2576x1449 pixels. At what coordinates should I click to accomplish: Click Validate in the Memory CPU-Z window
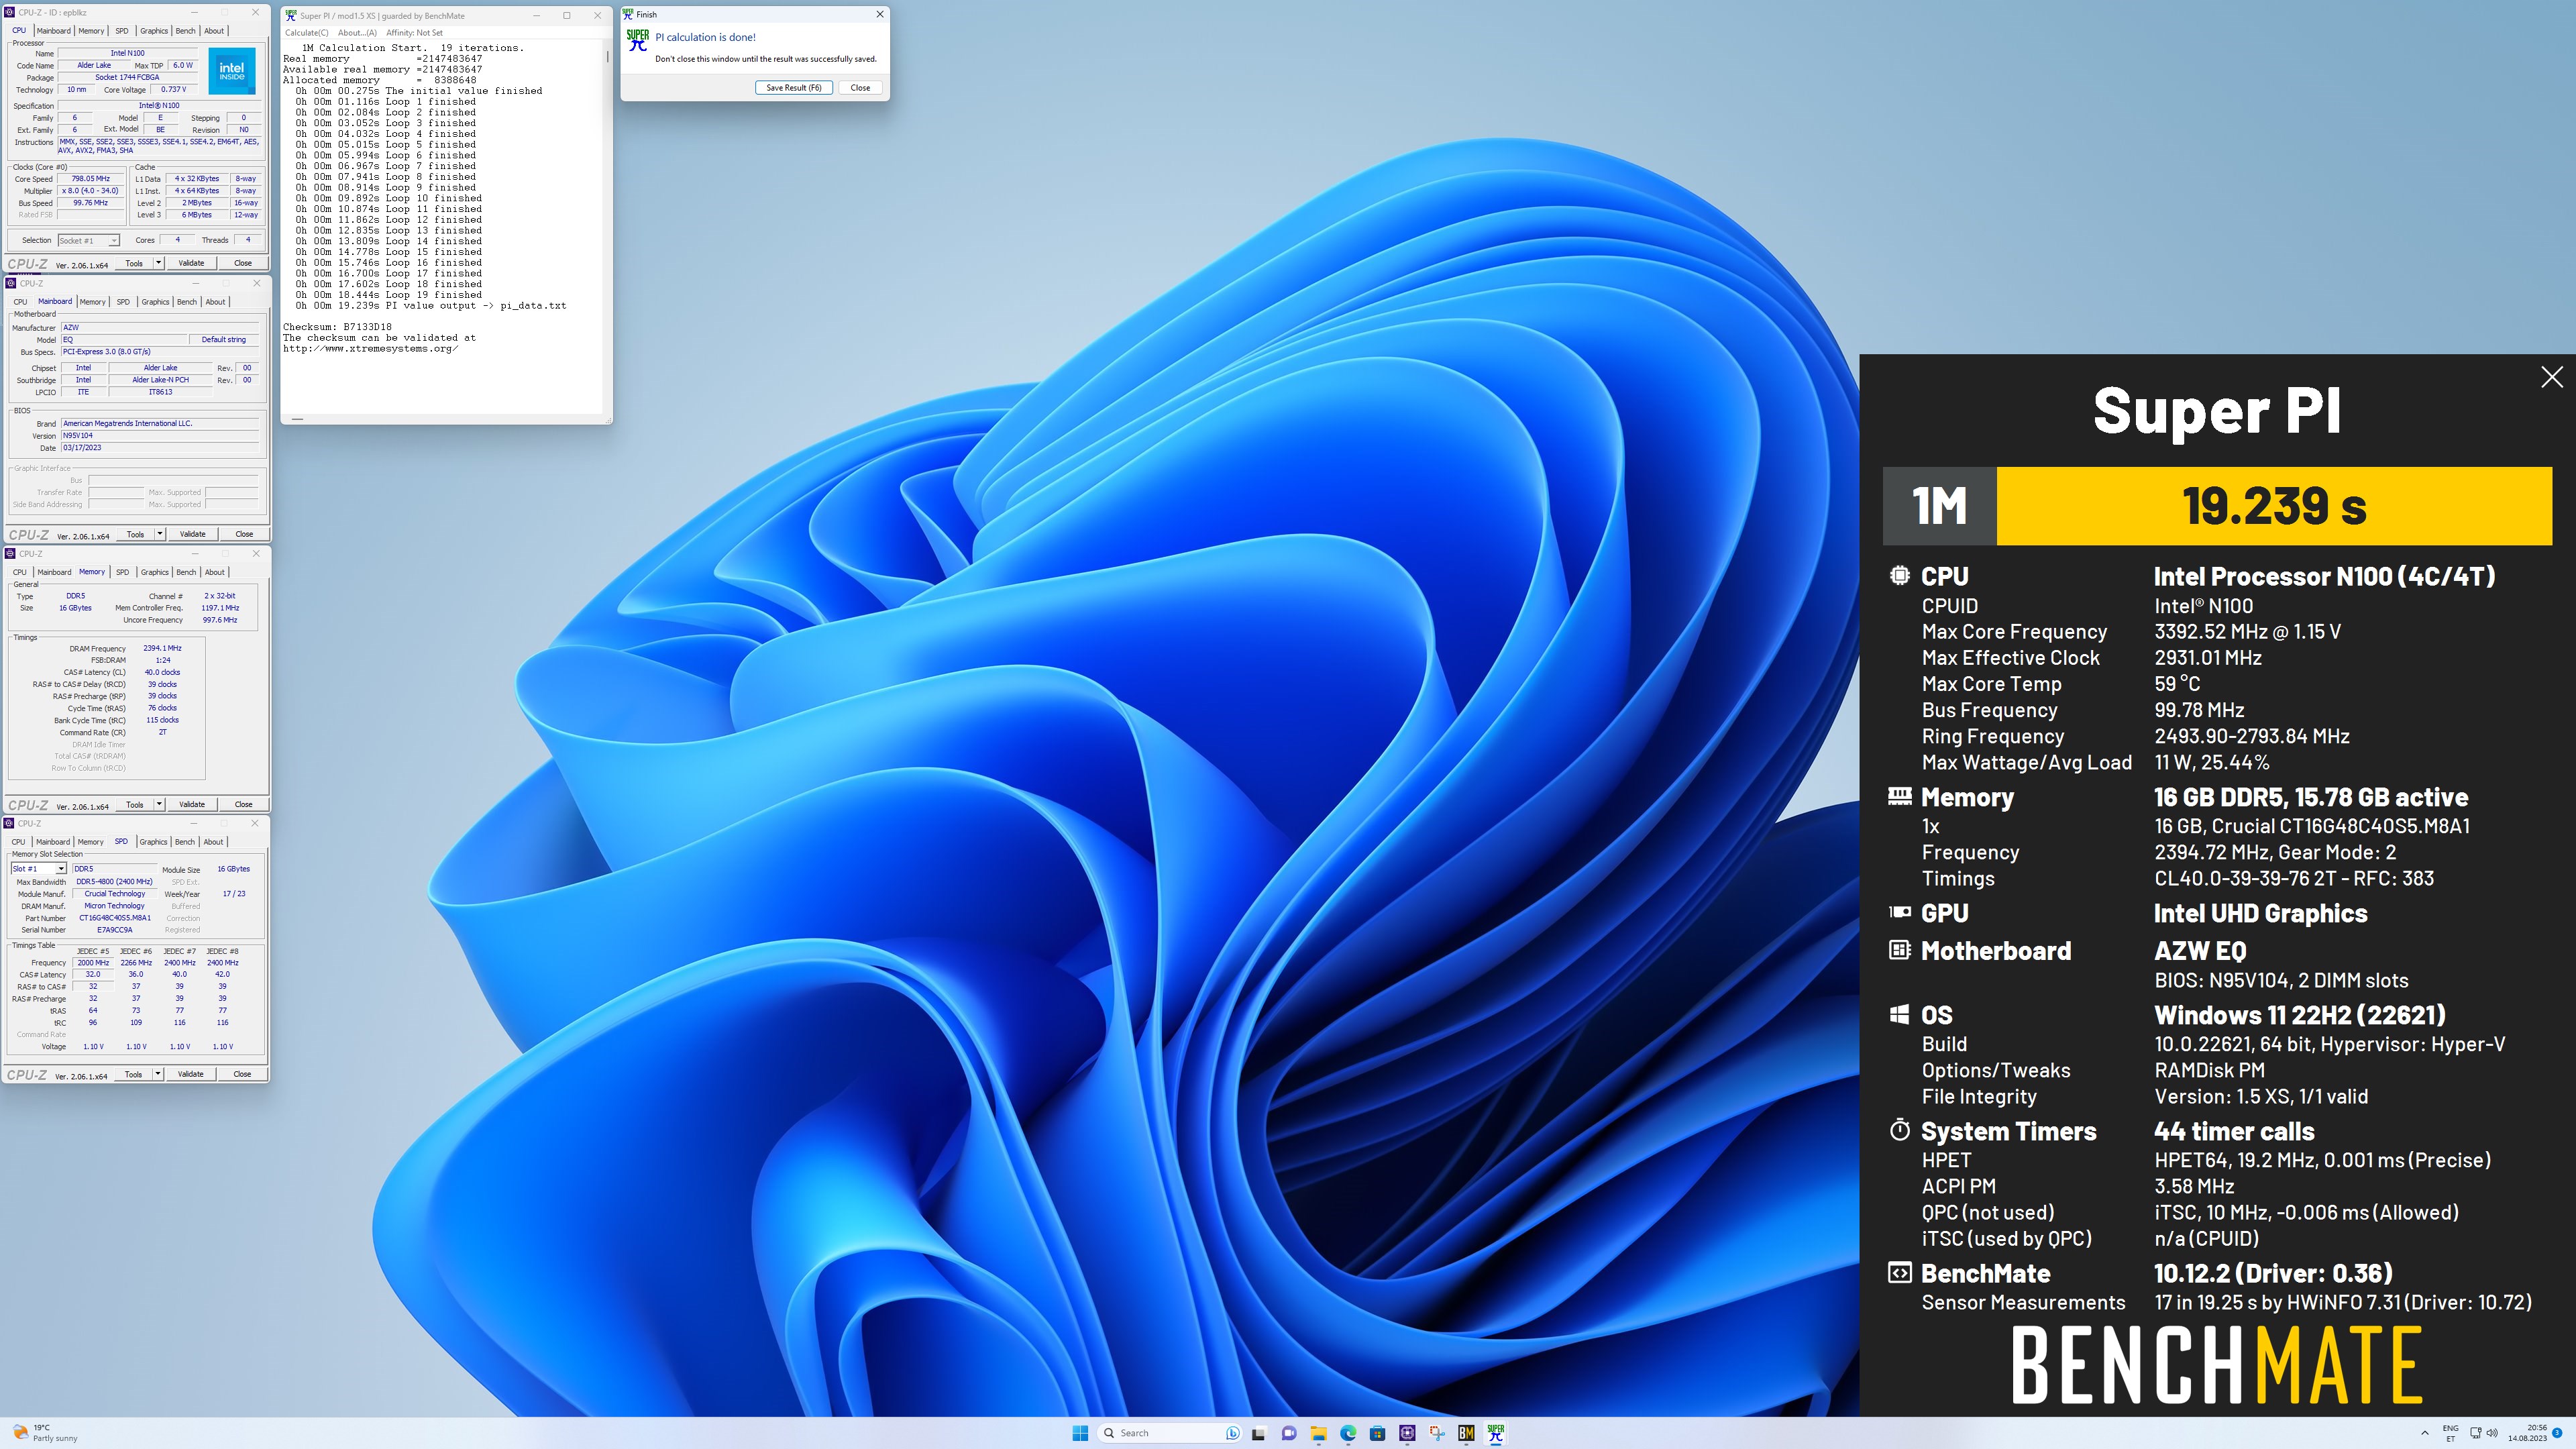191,804
